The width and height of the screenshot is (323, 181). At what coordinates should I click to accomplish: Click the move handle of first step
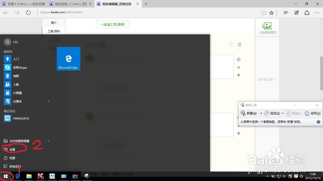coord(239,60)
